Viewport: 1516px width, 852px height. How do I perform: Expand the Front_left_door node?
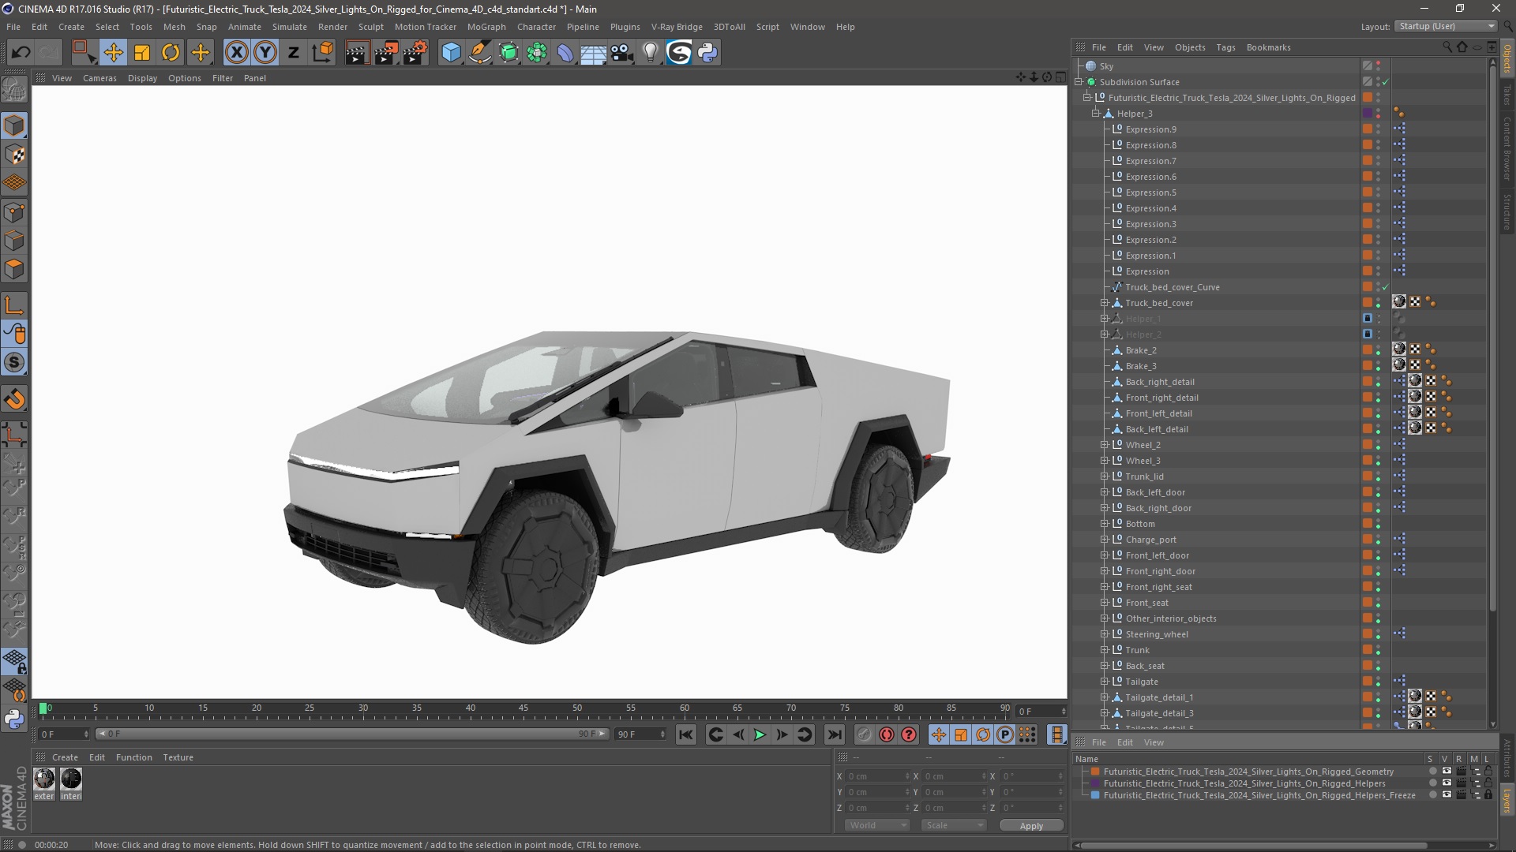[x=1105, y=555]
